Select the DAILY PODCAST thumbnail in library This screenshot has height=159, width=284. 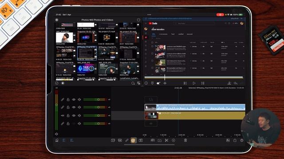[107, 69]
